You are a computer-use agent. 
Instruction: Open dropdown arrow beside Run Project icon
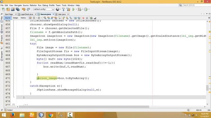coord(76,9)
